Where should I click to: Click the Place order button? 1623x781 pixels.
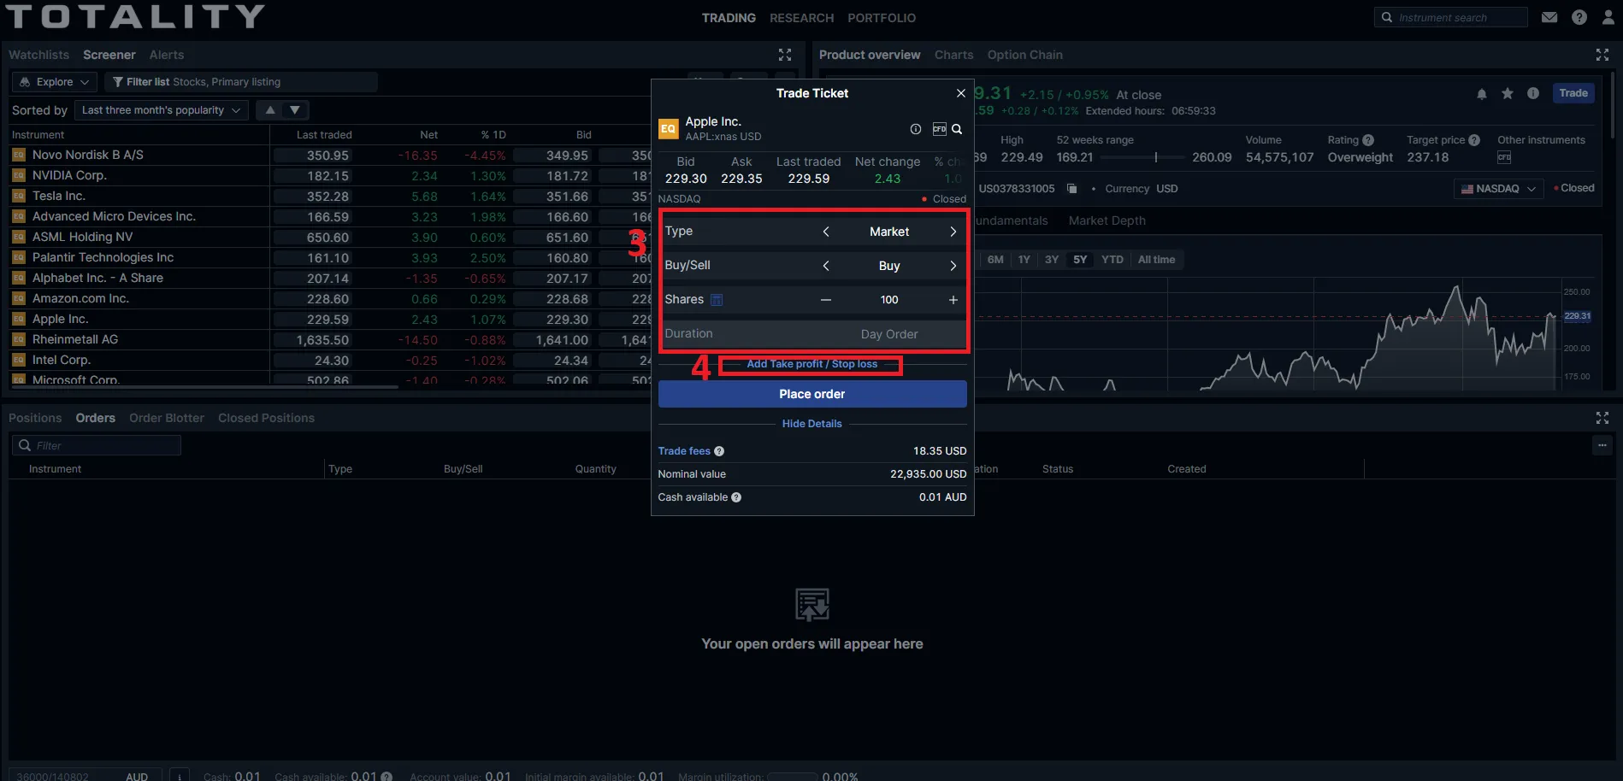tap(812, 394)
